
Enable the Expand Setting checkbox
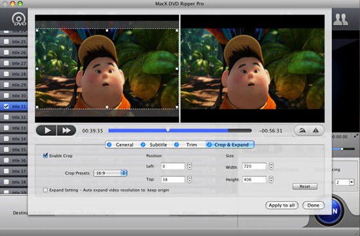point(45,190)
